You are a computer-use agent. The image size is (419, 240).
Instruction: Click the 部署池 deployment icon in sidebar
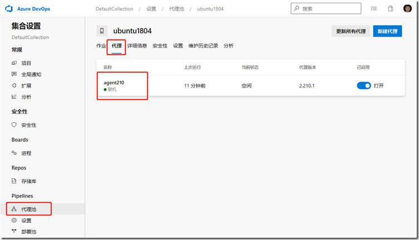point(14,231)
